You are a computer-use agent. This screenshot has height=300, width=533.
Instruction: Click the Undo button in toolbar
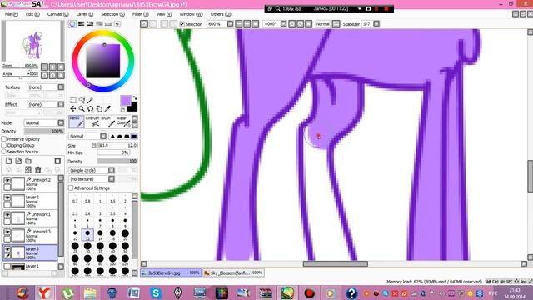pyautogui.click(x=144, y=24)
